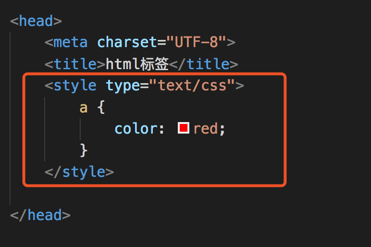Click the closing curly brace
The height and width of the screenshot is (247, 371).
[84, 150]
